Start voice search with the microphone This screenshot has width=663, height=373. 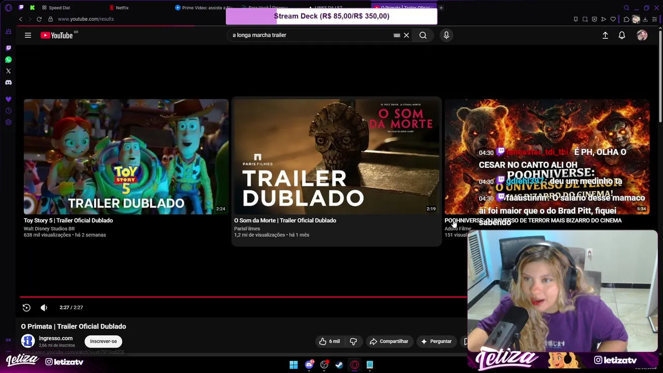point(446,35)
